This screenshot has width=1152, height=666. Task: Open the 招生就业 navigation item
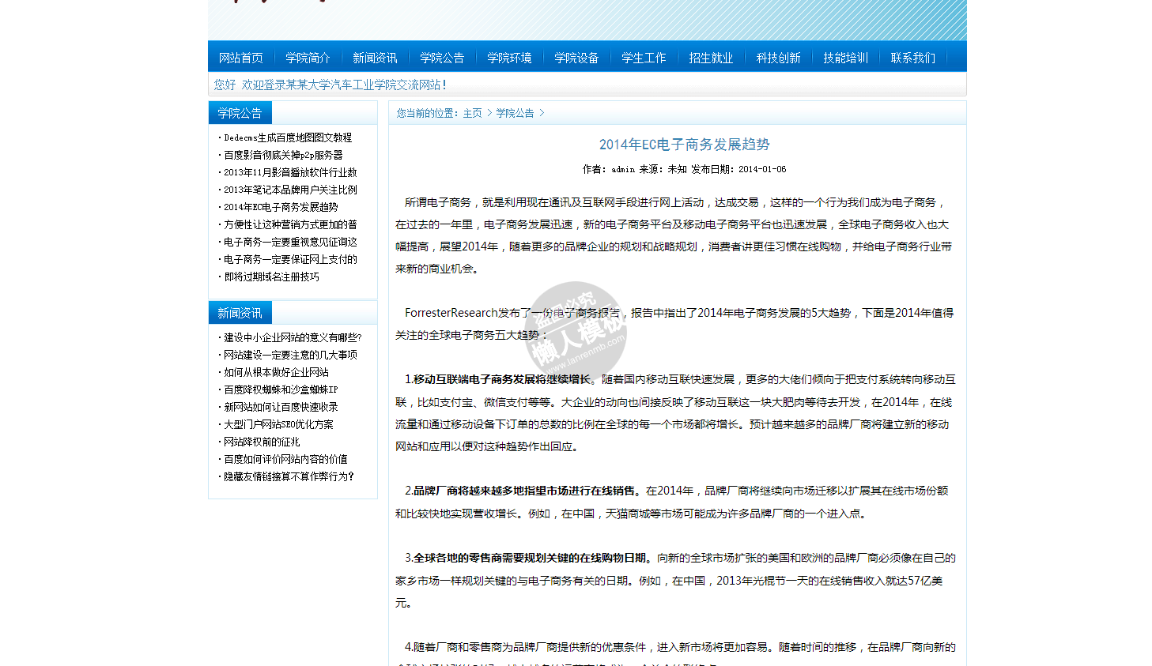coord(711,58)
